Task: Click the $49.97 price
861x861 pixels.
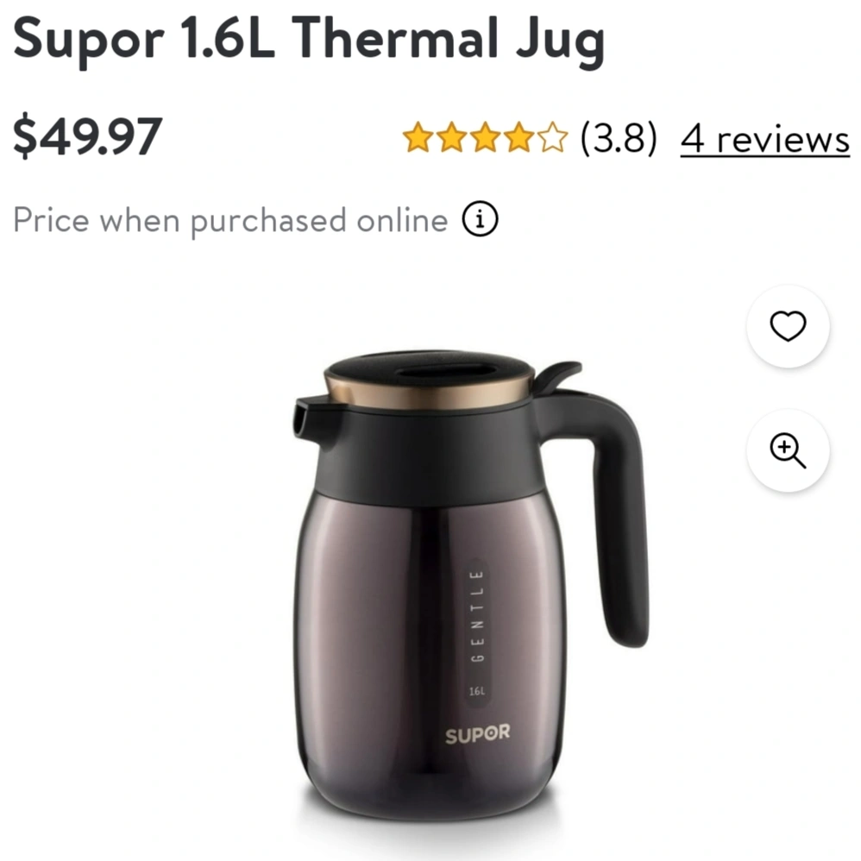Action: pyautogui.click(x=87, y=136)
